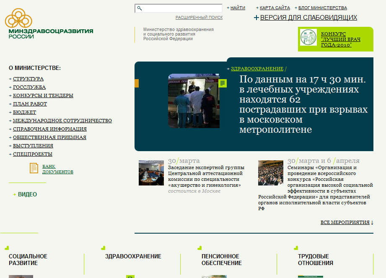This screenshot has height=278, width=386.
Task: Click the Министерство здравоохранения и социального развития caption
Action: (x=179, y=34)
